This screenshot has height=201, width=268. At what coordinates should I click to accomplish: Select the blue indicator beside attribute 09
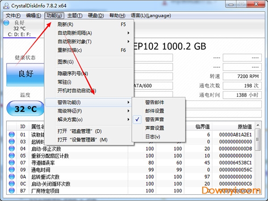[12, 170]
